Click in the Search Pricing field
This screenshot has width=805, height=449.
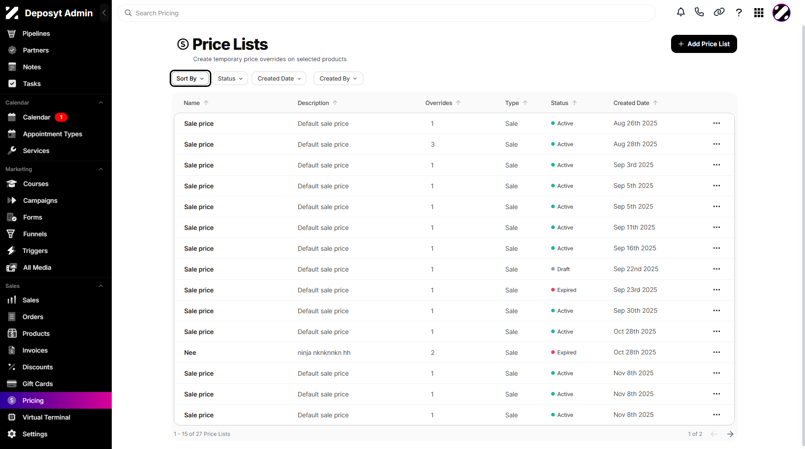[x=386, y=13]
